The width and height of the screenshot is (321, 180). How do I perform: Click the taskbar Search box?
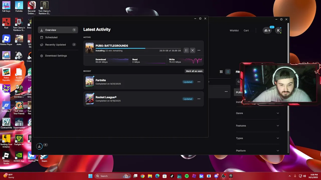[113, 176]
